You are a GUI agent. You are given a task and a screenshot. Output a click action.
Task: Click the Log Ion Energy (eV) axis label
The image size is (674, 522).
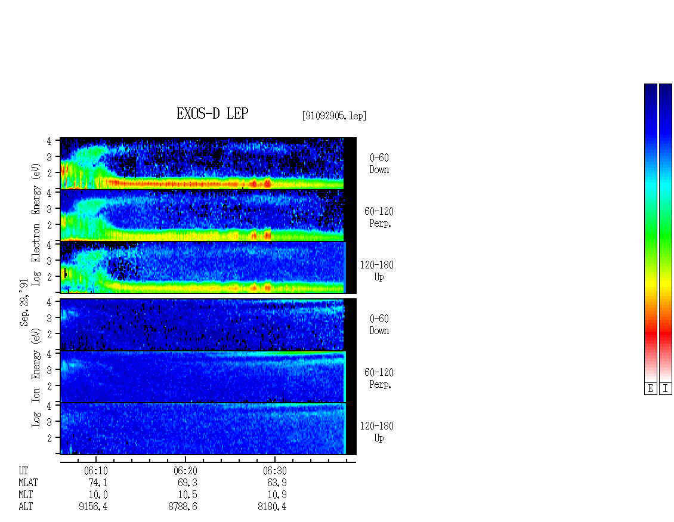click(x=36, y=377)
